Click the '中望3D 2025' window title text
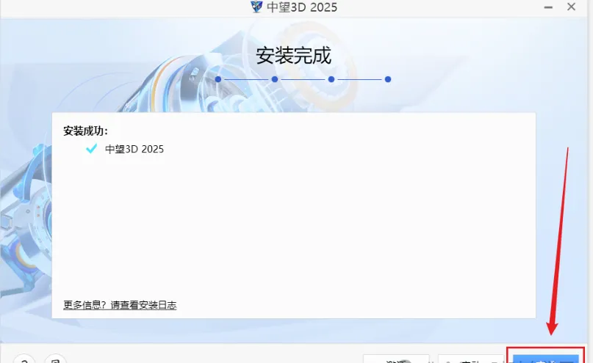This screenshot has width=593, height=363. tap(302, 7)
